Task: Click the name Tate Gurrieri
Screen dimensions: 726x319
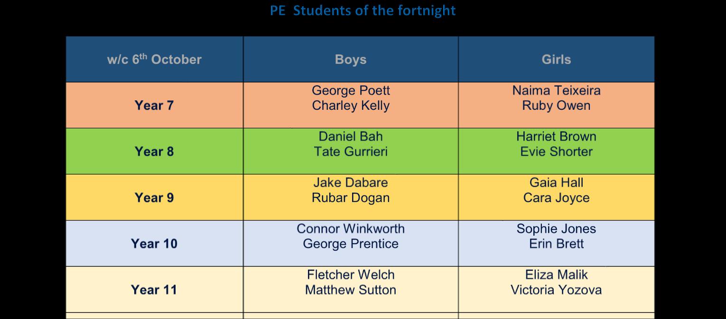Action: (x=351, y=151)
